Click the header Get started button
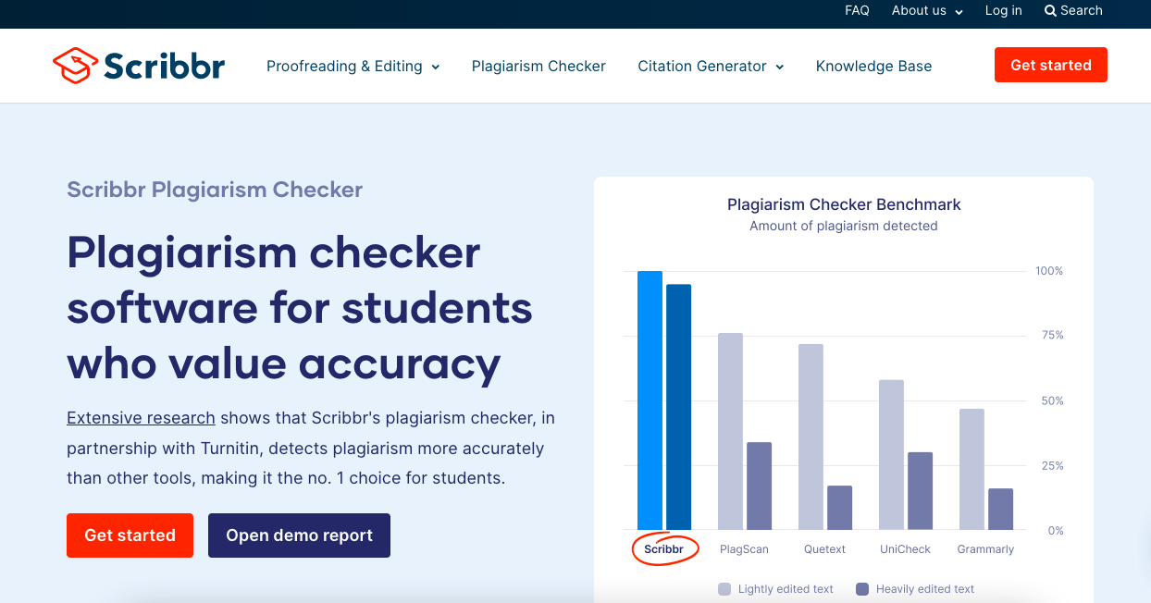The width and height of the screenshot is (1151, 603). 1050,65
